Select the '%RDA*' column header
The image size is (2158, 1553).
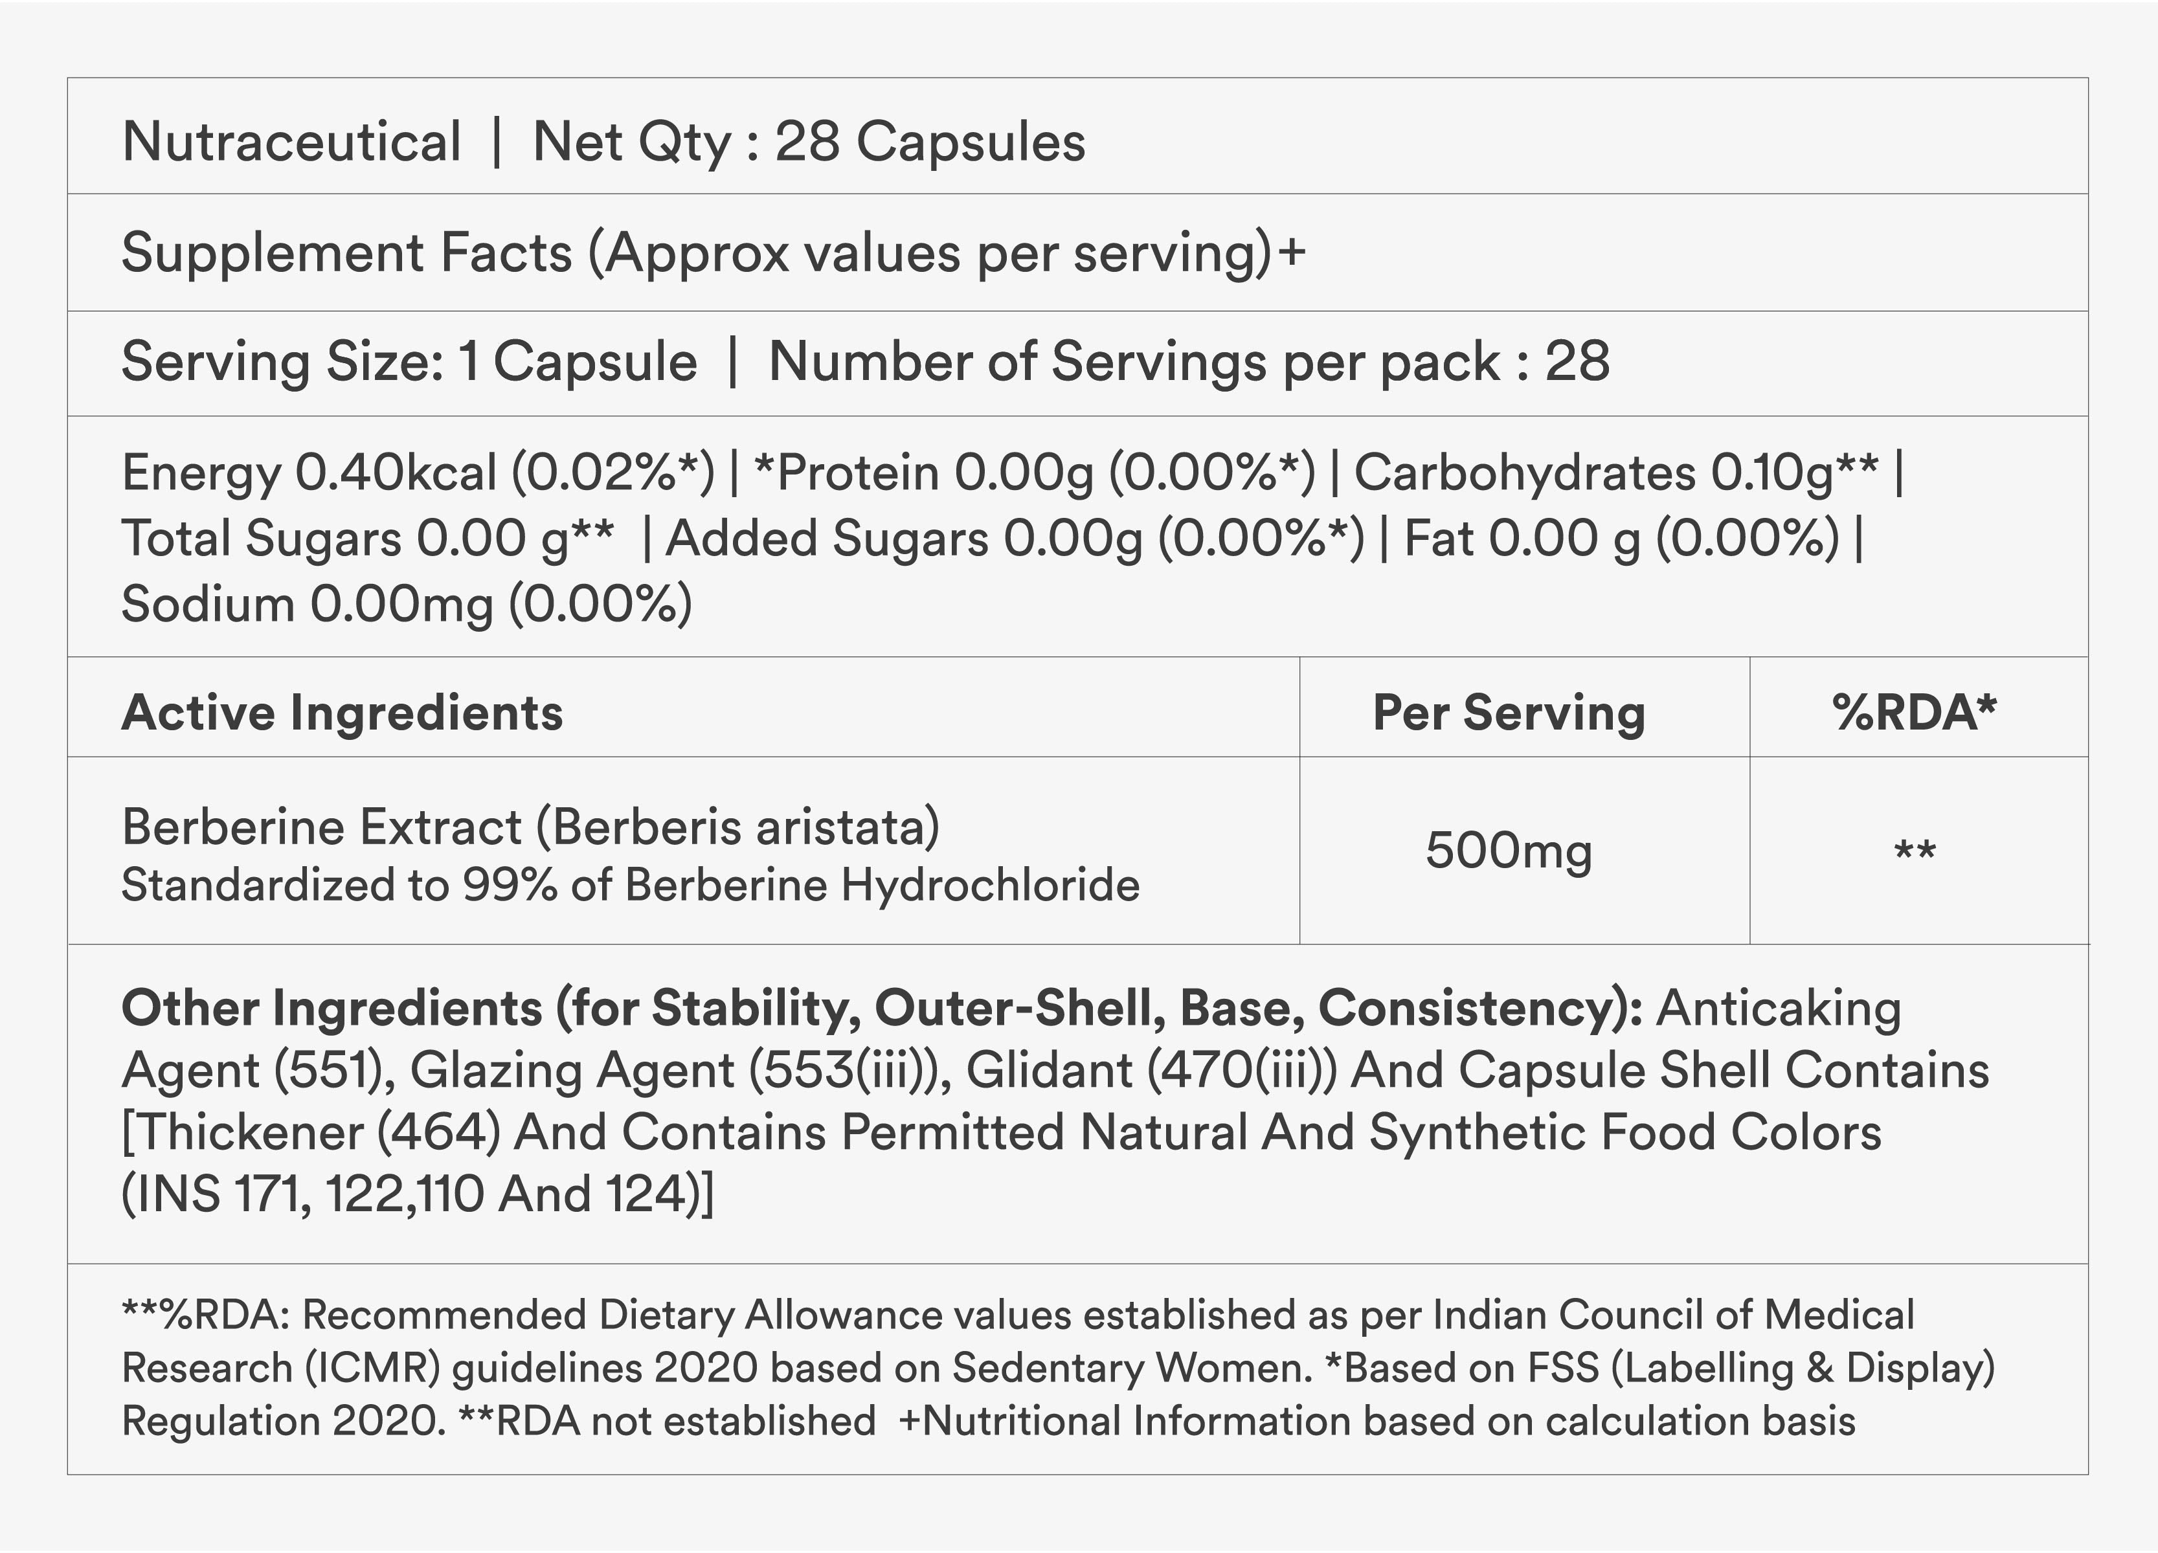(1913, 713)
